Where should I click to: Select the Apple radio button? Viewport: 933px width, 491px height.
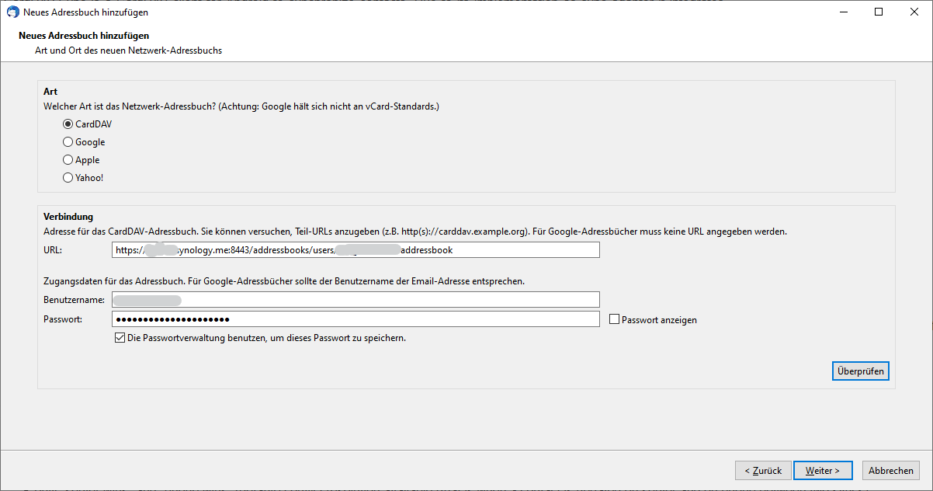68,159
